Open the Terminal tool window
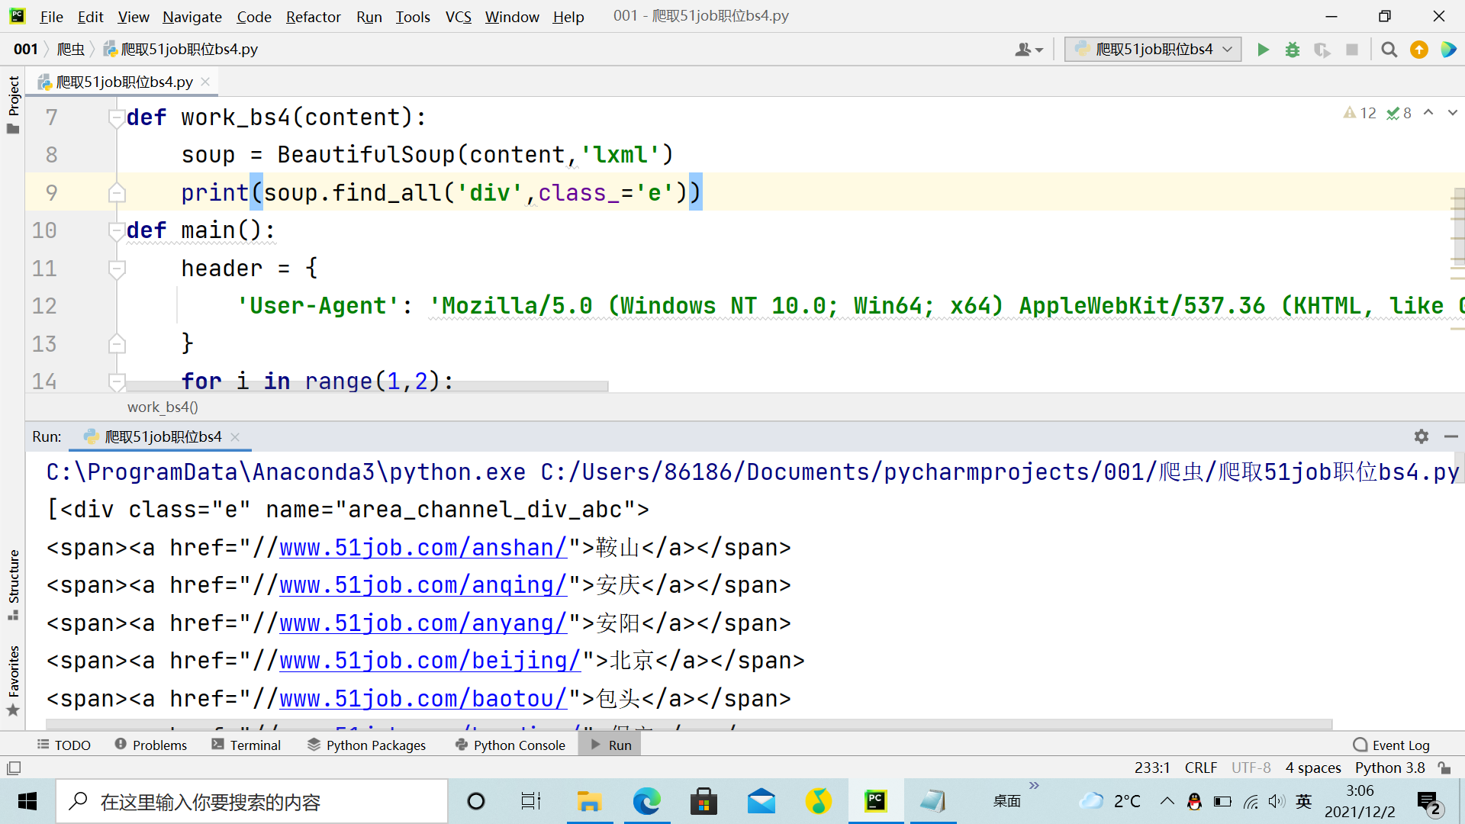Viewport: 1465px width, 824px height. [x=246, y=745]
